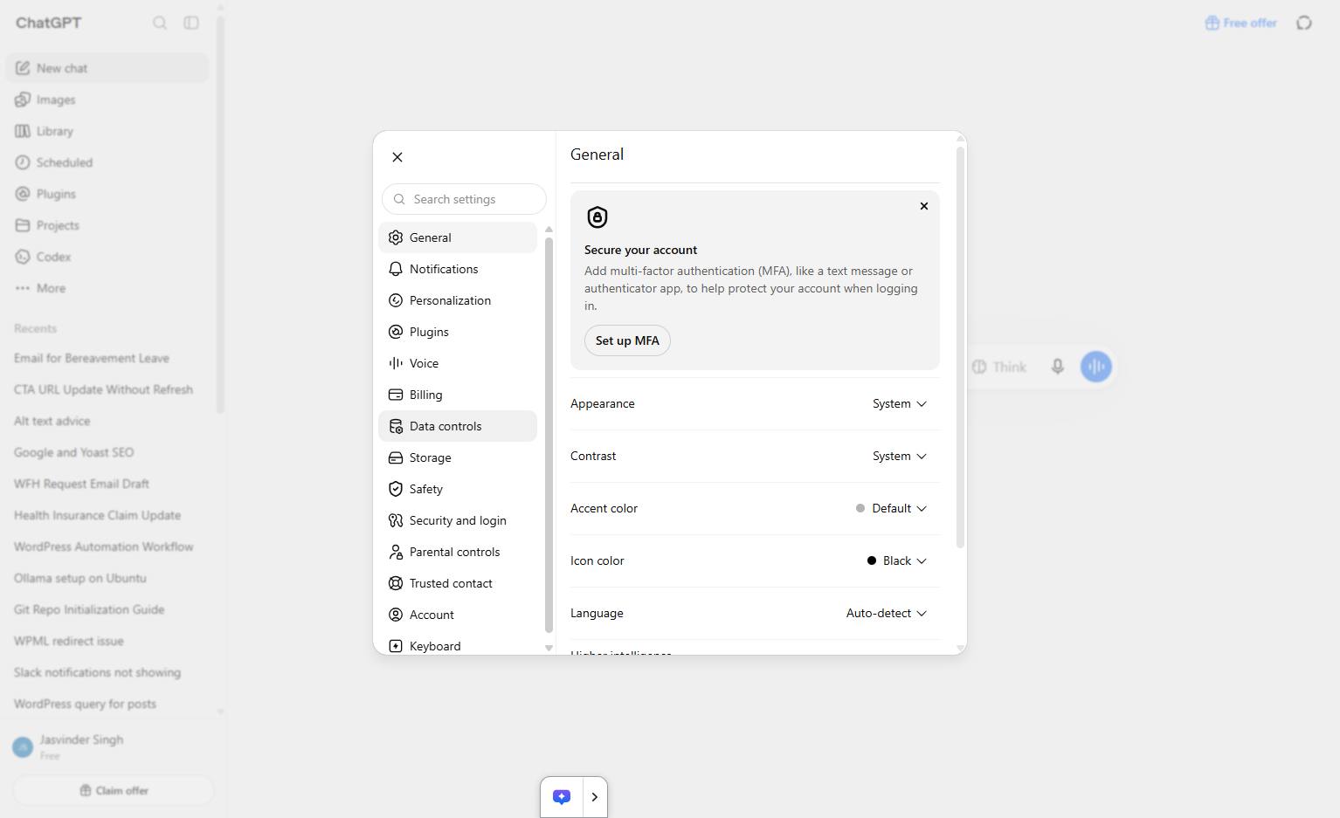Open Parental controls settings
The width and height of the screenshot is (1340, 818).
pyautogui.click(x=458, y=552)
